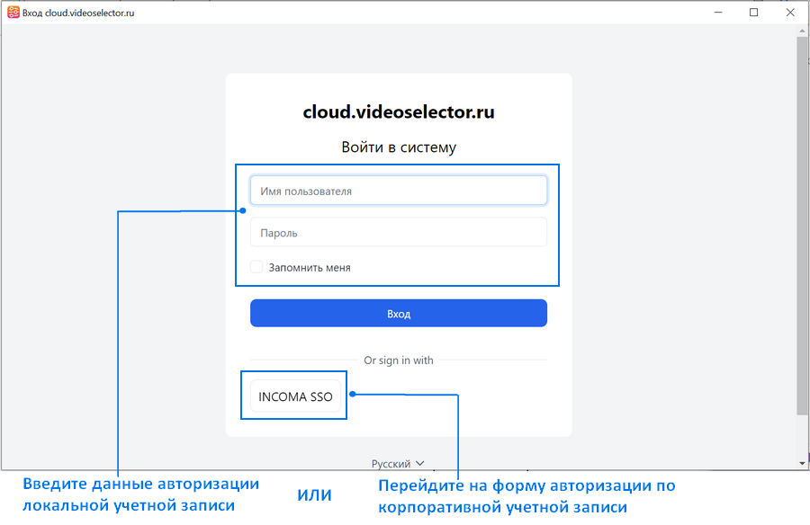The image size is (810, 525).
Task: Minimize the login window
Action: click(718, 13)
